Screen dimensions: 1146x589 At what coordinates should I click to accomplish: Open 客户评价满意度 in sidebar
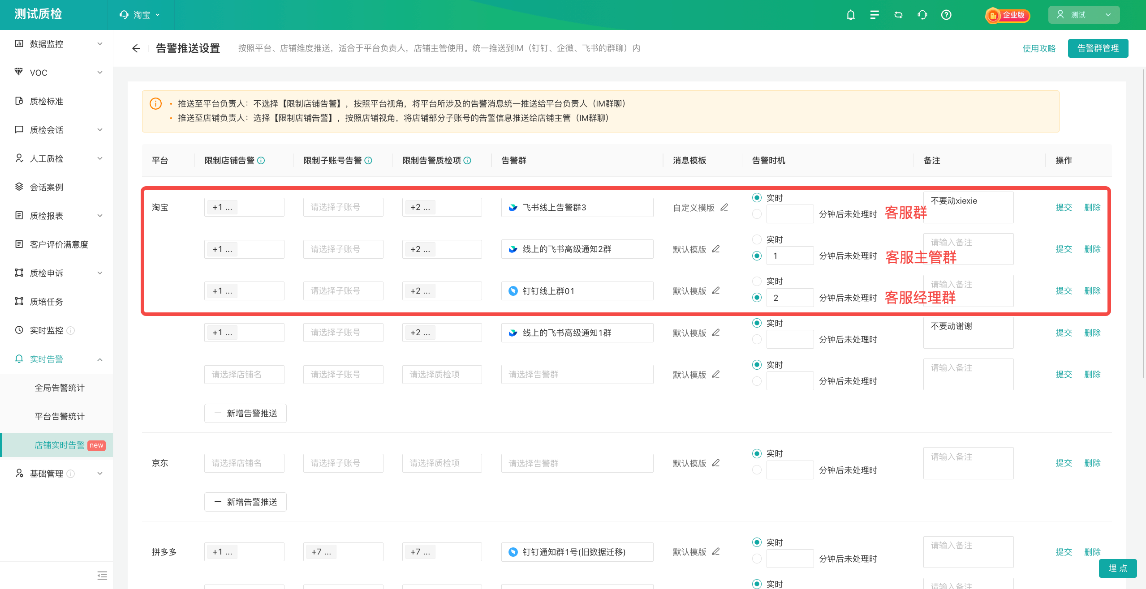tap(59, 244)
